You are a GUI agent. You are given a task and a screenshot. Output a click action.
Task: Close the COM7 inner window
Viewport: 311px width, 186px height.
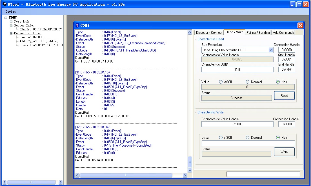tap(300, 25)
